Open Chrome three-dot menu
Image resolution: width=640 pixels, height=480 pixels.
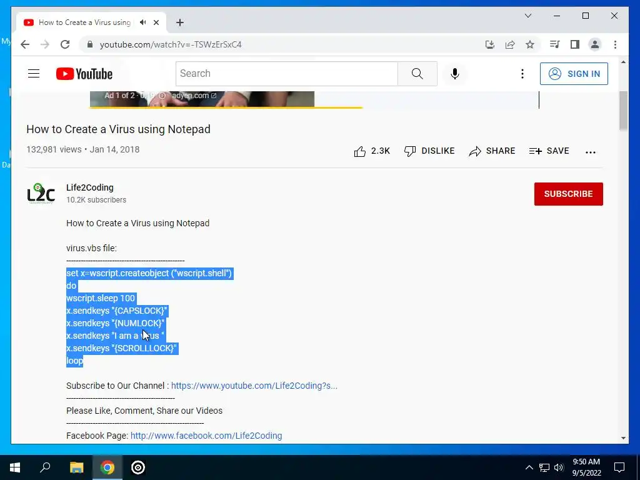pos(615,44)
